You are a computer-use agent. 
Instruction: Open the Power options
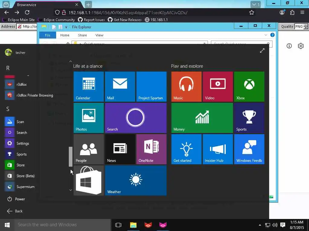point(16,199)
